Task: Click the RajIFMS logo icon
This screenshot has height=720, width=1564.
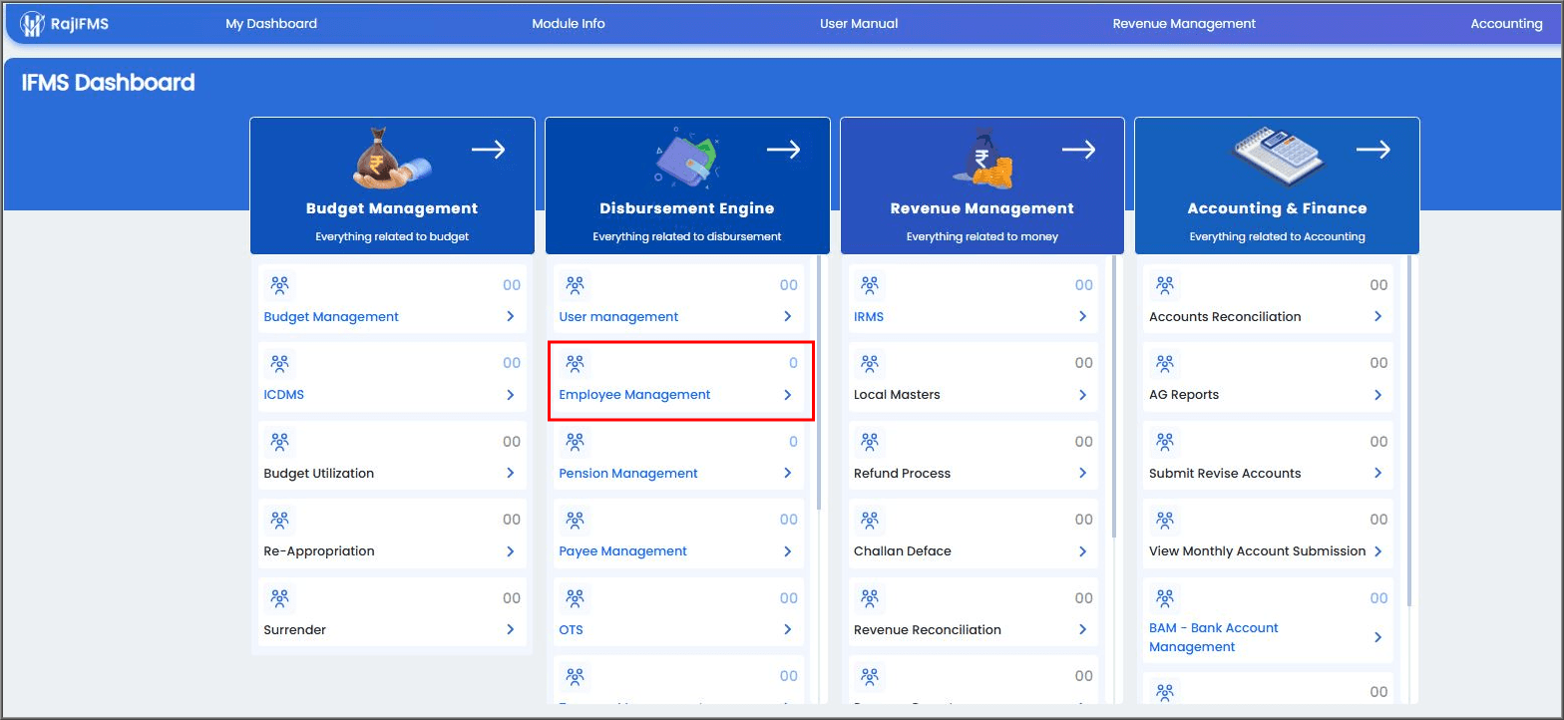Action: click(33, 24)
